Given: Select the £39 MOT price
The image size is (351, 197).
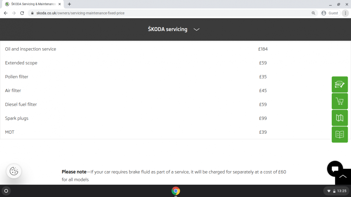Looking at the screenshot, I should [x=263, y=132].
